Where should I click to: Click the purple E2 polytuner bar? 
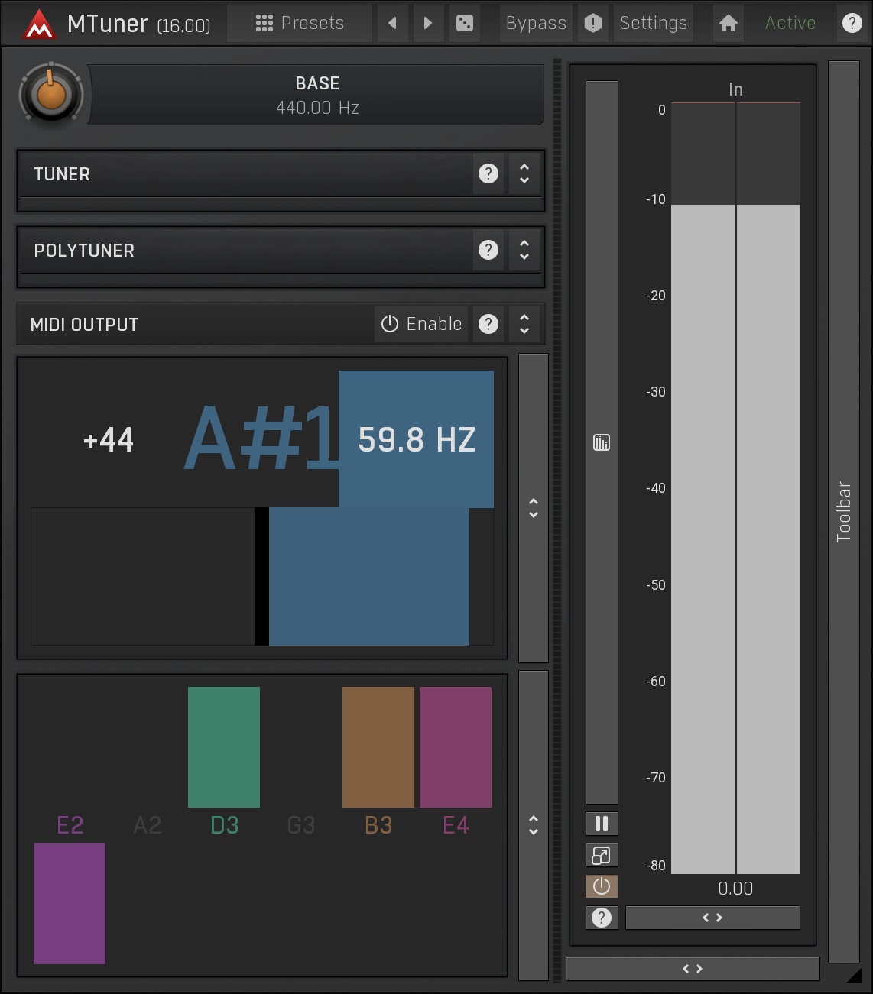pyautogui.click(x=70, y=904)
